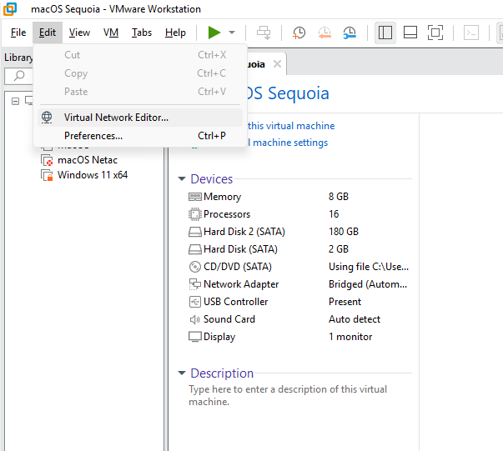Click the Revert to Snapshot icon
Image resolution: width=503 pixels, height=451 pixels.
pos(324,33)
